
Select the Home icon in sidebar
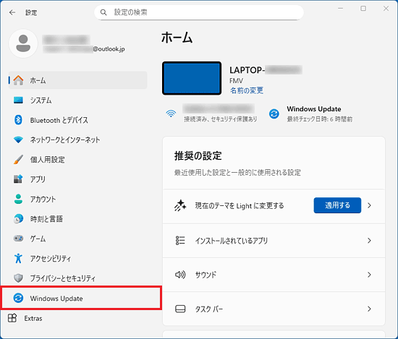[x=18, y=80]
